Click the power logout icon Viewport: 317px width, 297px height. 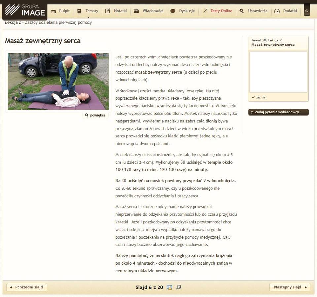pyautogui.click(x=307, y=11)
